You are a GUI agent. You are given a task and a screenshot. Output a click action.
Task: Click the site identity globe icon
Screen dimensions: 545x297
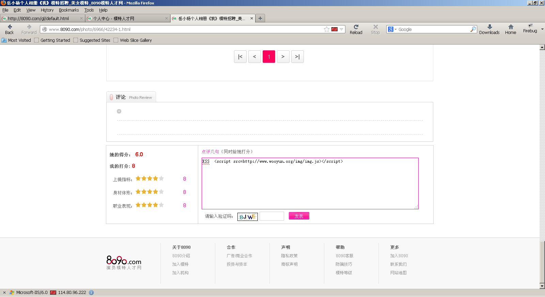45,29
